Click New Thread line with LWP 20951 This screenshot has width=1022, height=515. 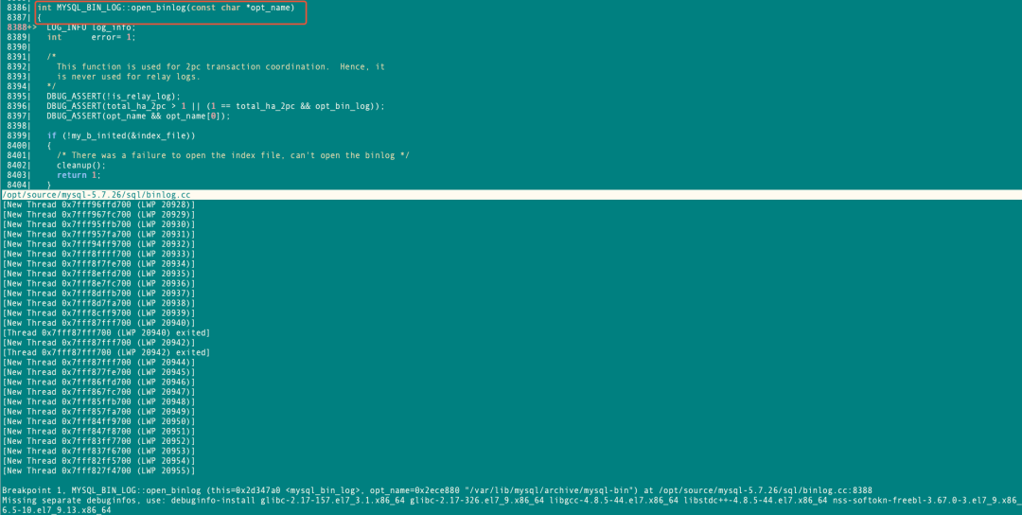click(x=98, y=431)
